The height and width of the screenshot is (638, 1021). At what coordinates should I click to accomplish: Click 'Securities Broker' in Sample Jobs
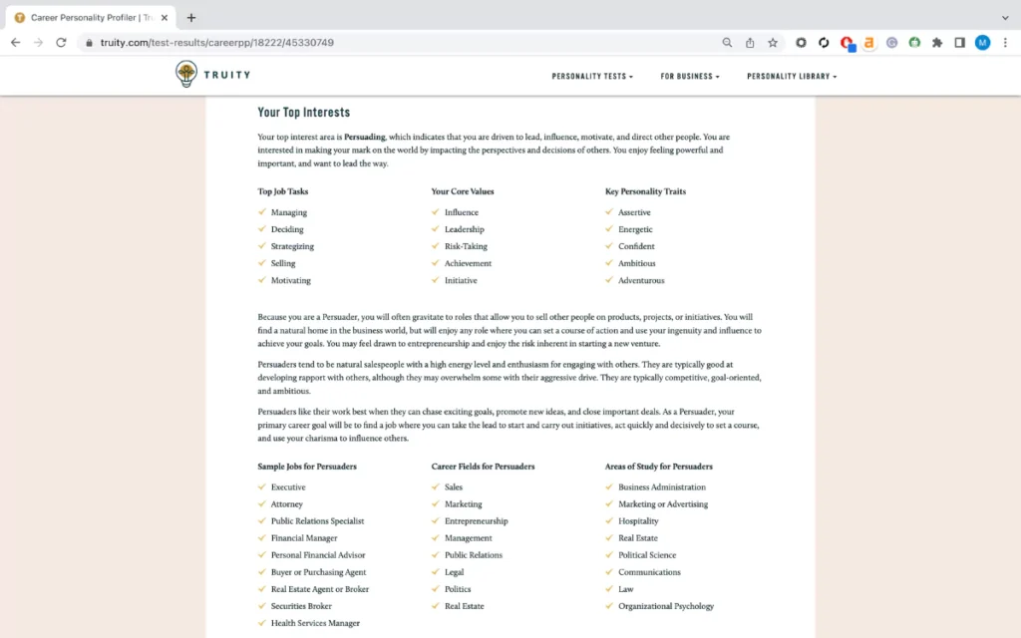pos(301,606)
